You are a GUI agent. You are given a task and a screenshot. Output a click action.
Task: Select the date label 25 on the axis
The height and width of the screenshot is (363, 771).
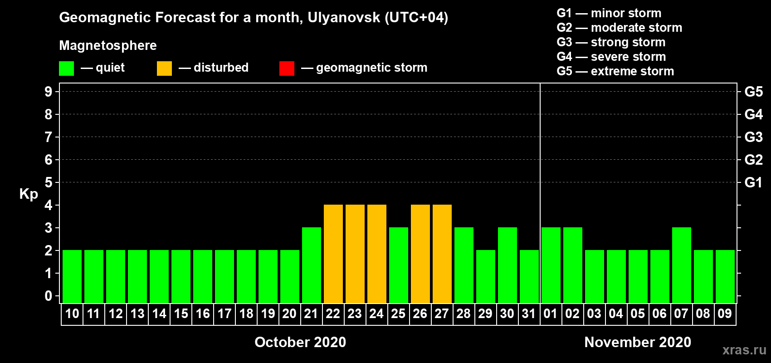pyautogui.click(x=398, y=314)
